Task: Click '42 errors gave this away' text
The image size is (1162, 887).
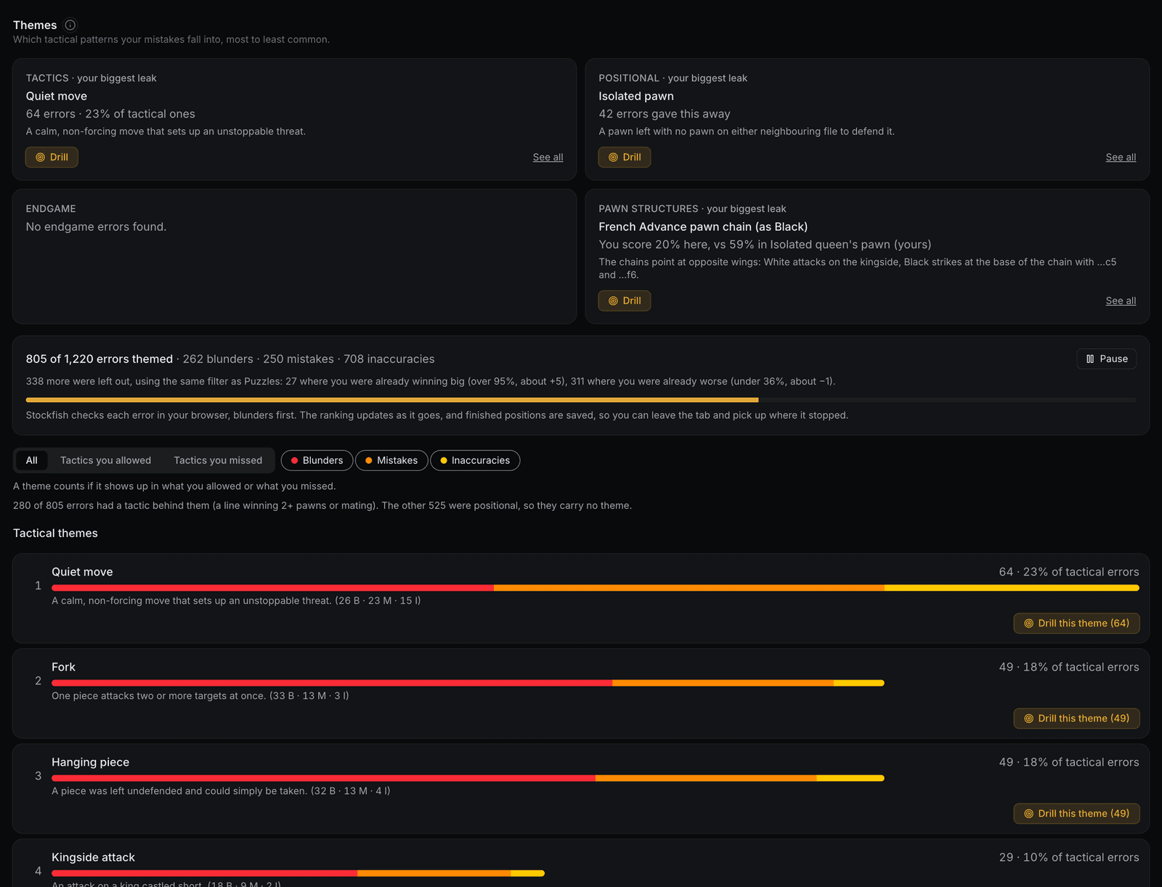Action: pyautogui.click(x=665, y=114)
